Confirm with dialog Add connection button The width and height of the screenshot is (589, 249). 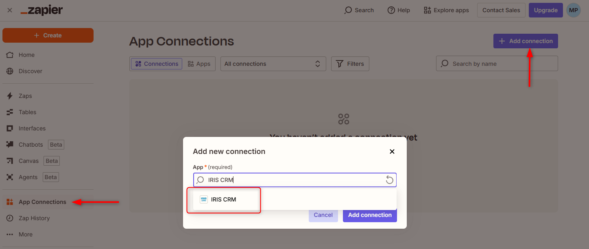[x=370, y=215]
